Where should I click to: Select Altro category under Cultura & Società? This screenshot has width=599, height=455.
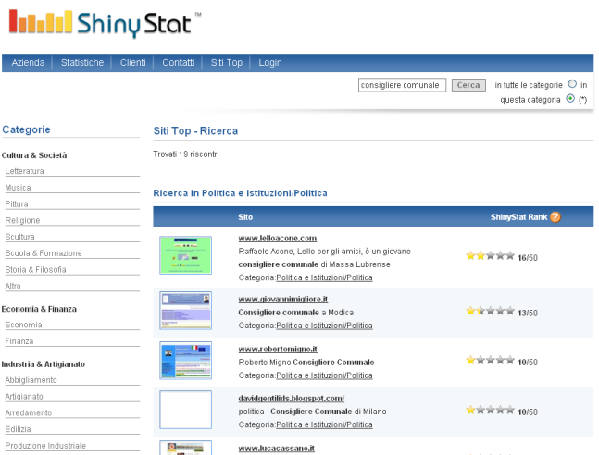pos(13,286)
